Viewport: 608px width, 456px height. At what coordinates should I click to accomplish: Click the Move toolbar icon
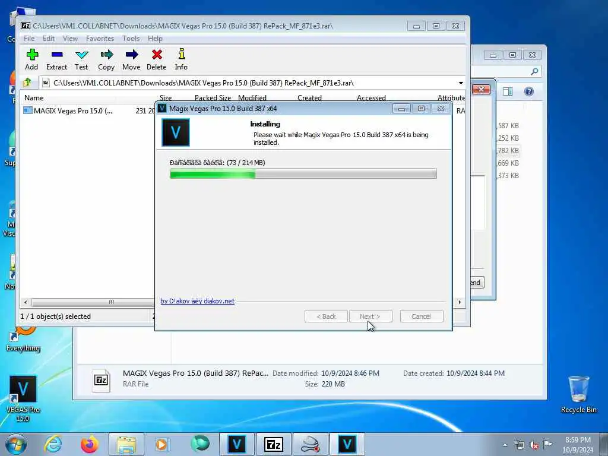coord(131,59)
